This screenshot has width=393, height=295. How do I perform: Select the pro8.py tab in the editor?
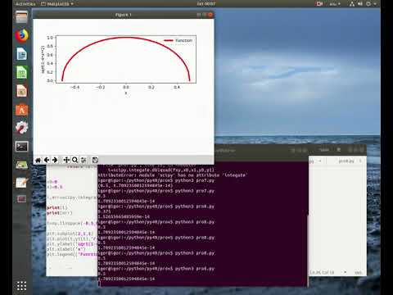point(346,161)
